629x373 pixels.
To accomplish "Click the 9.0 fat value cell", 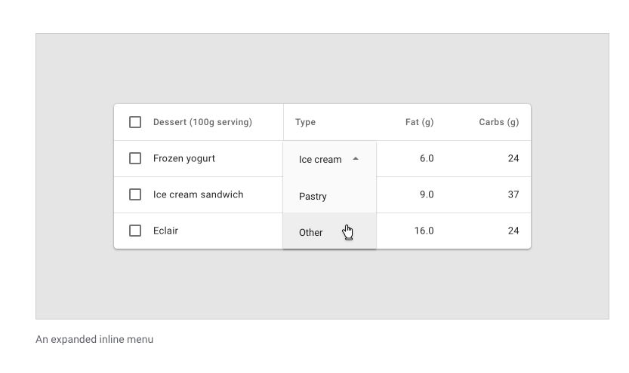I will tap(426, 194).
